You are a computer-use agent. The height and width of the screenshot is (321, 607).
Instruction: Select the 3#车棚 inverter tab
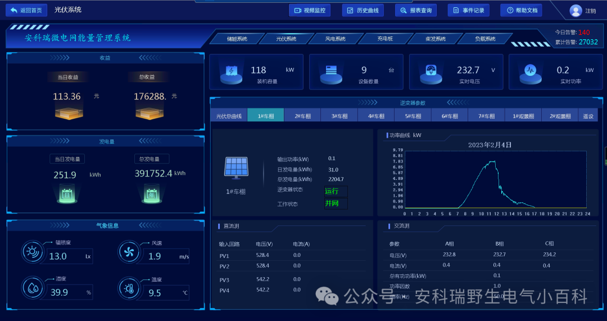coord(339,115)
